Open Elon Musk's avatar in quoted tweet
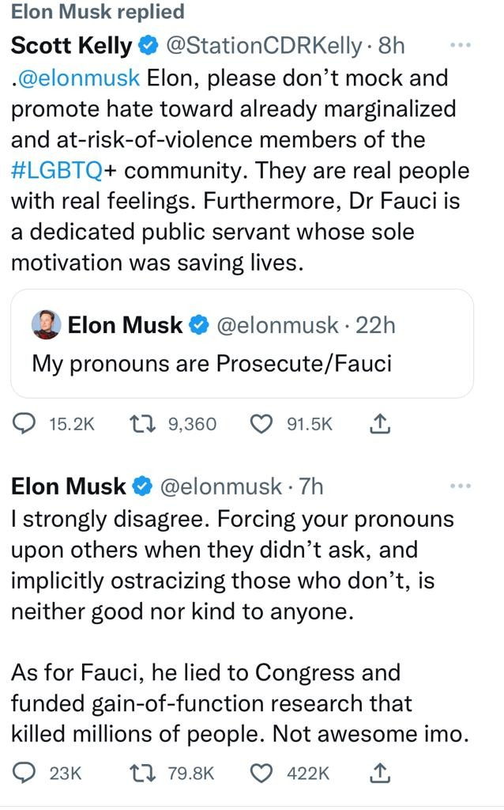Image resolution: width=504 pixels, height=810 pixels. (x=47, y=324)
